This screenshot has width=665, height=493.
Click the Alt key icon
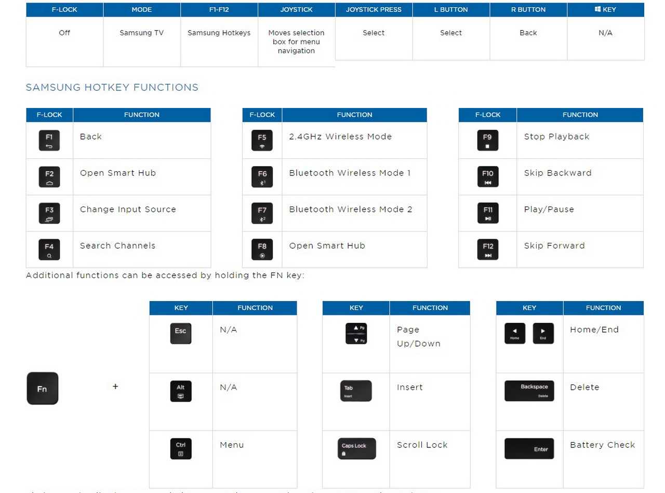[x=181, y=391]
